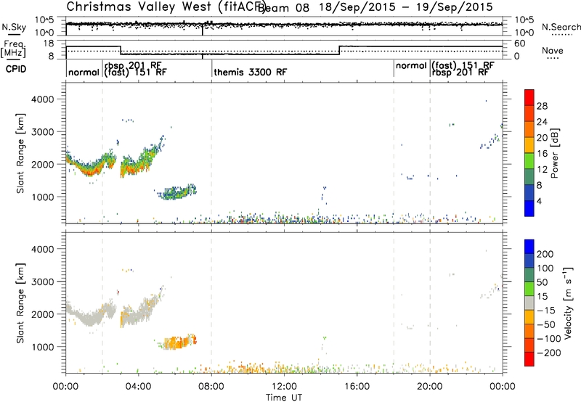Click the "-15" value on velocity color bar
The image size is (581, 402).
pos(546,311)
